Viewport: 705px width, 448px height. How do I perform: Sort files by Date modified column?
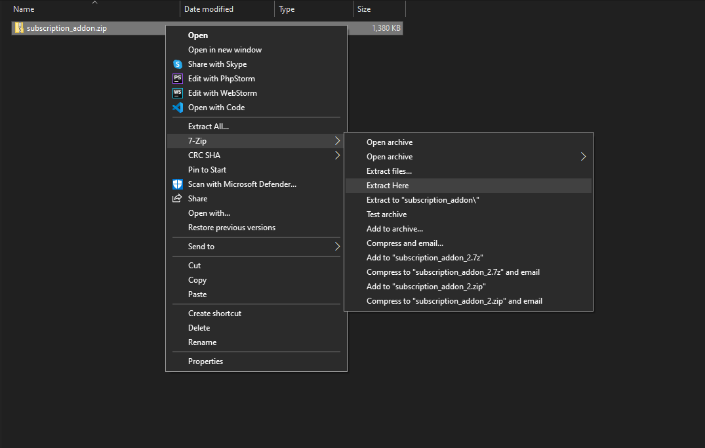209,9
